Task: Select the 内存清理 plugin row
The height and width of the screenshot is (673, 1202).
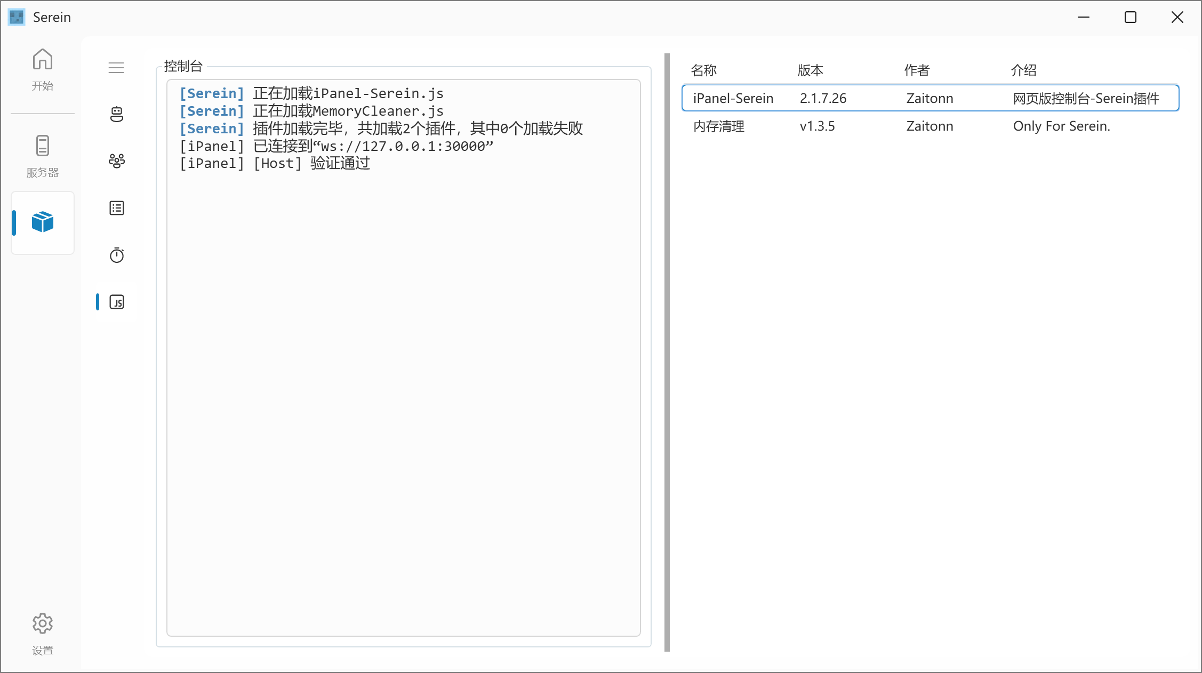Action: tap(930, 126)
